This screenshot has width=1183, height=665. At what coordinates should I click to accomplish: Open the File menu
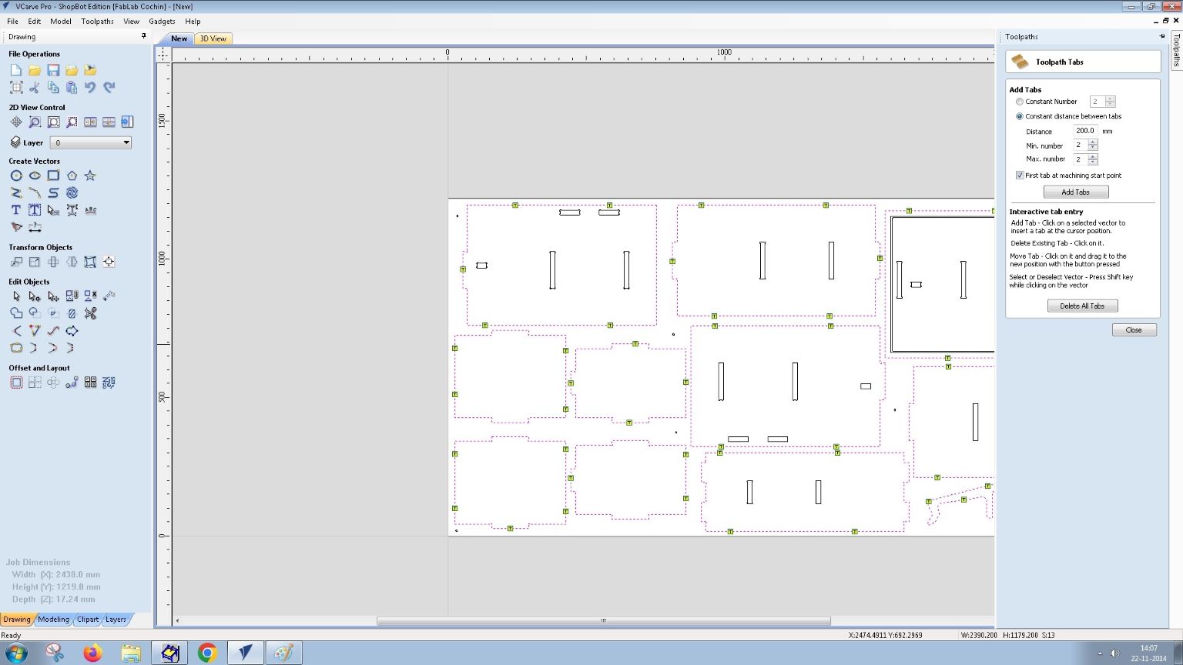[x=13, y=22]
